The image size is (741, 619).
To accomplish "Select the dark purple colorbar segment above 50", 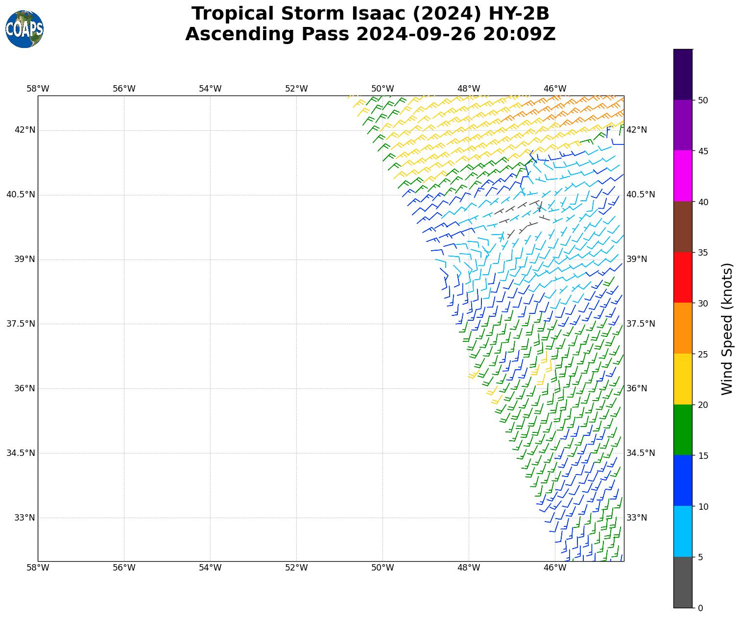I will tap(683, 74).
